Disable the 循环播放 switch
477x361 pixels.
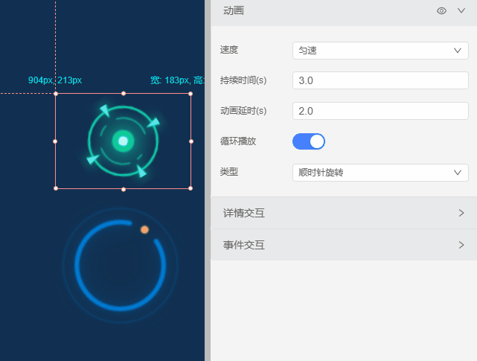pos(309,141)
